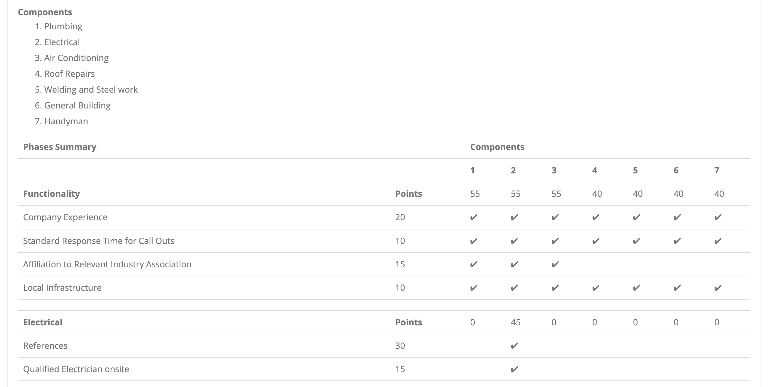Click Affiliation checkmark under component 3

point(555,264)
